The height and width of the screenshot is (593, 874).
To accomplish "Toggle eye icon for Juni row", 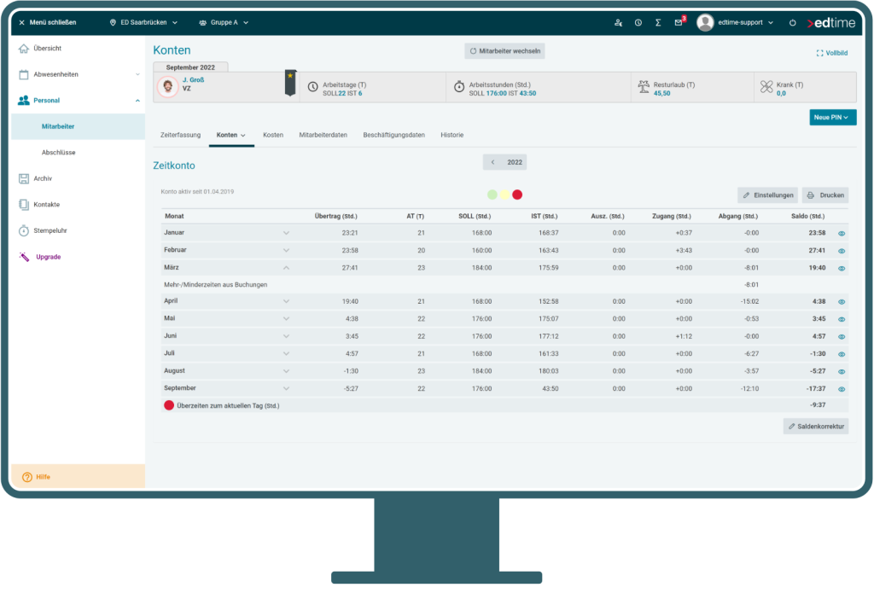I will (842, 337).
